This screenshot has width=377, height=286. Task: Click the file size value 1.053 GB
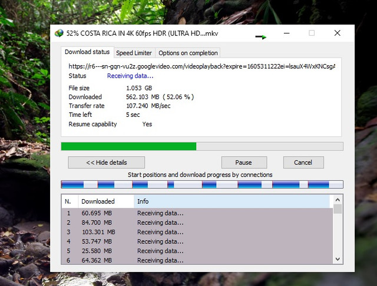139,88
